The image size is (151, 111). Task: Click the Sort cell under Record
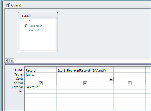coord(41,79)
